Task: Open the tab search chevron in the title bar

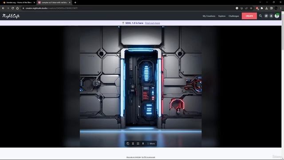Action: point(260,2)
